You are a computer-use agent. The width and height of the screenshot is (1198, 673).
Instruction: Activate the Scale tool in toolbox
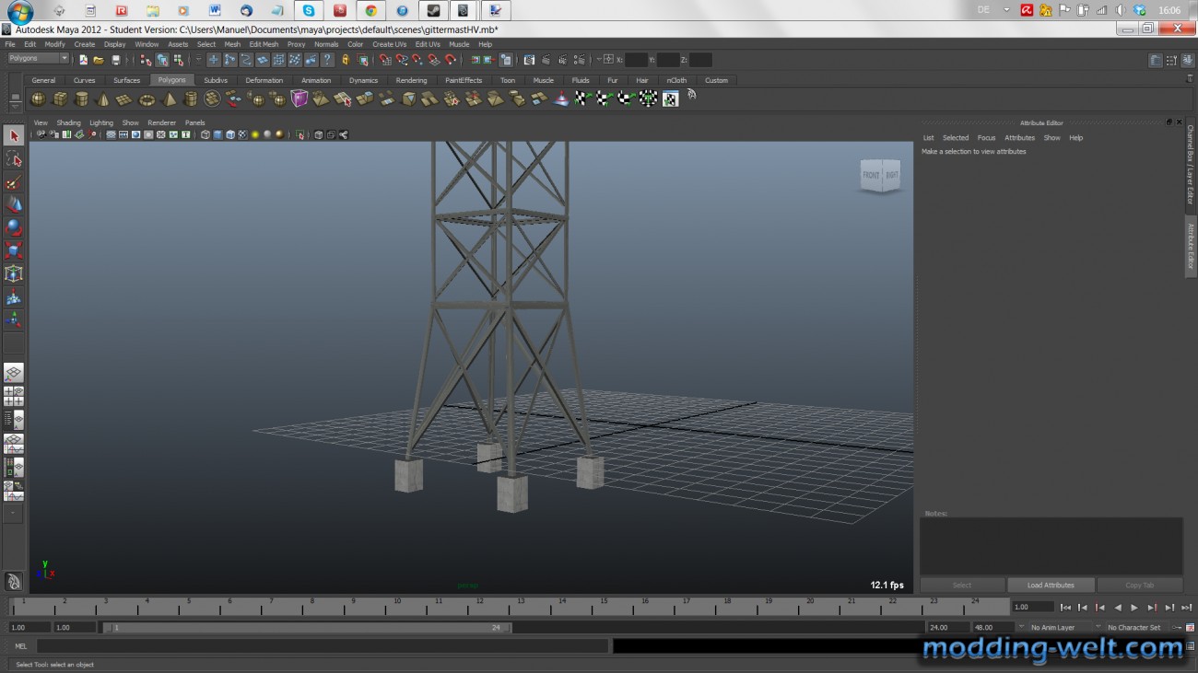(x=14, y=250)
